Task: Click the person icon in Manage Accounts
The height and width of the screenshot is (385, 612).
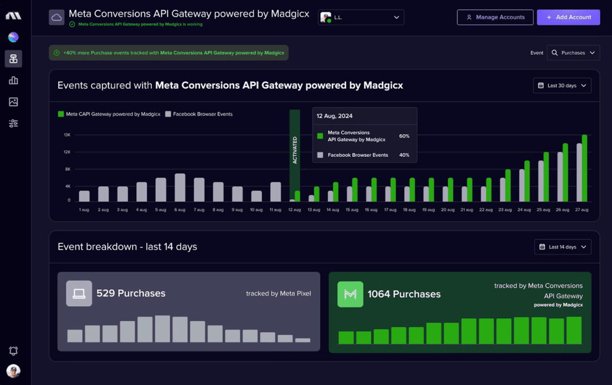Action: pos(469,17)
